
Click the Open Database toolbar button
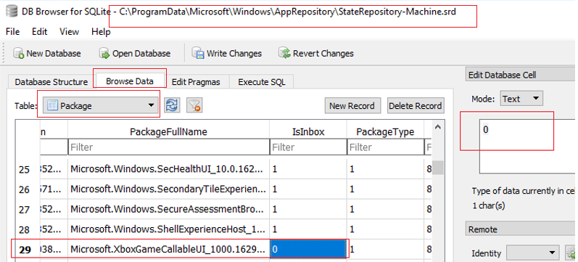tap(136, 54)
